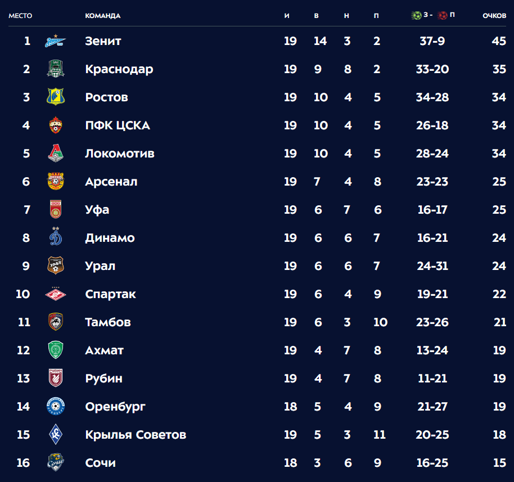The height and width of the screenshot is (482, 514).
Task: Click the МЕСТО column header
Action: 20,16
